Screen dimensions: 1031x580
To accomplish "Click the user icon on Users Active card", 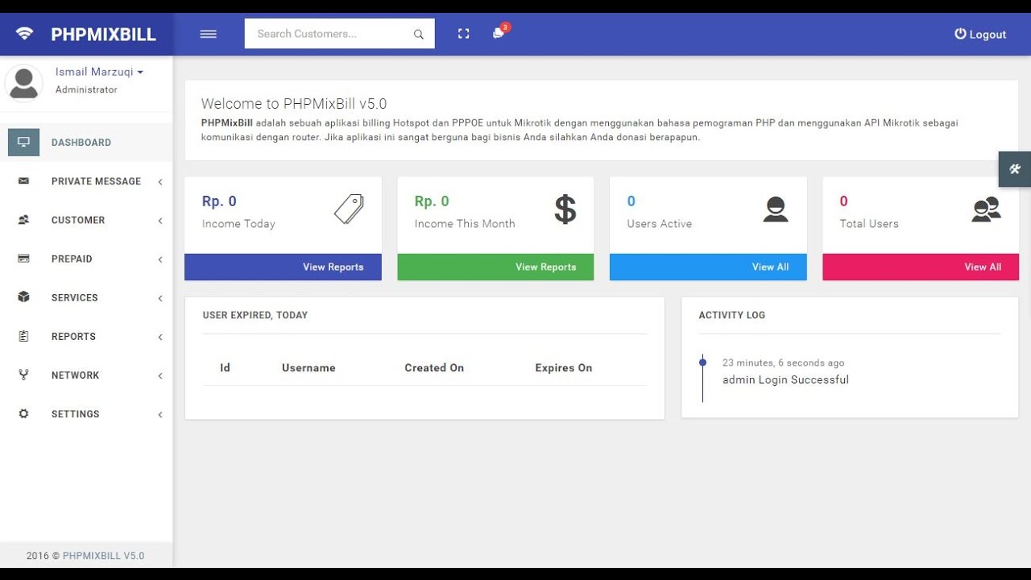I will [776, 209].
